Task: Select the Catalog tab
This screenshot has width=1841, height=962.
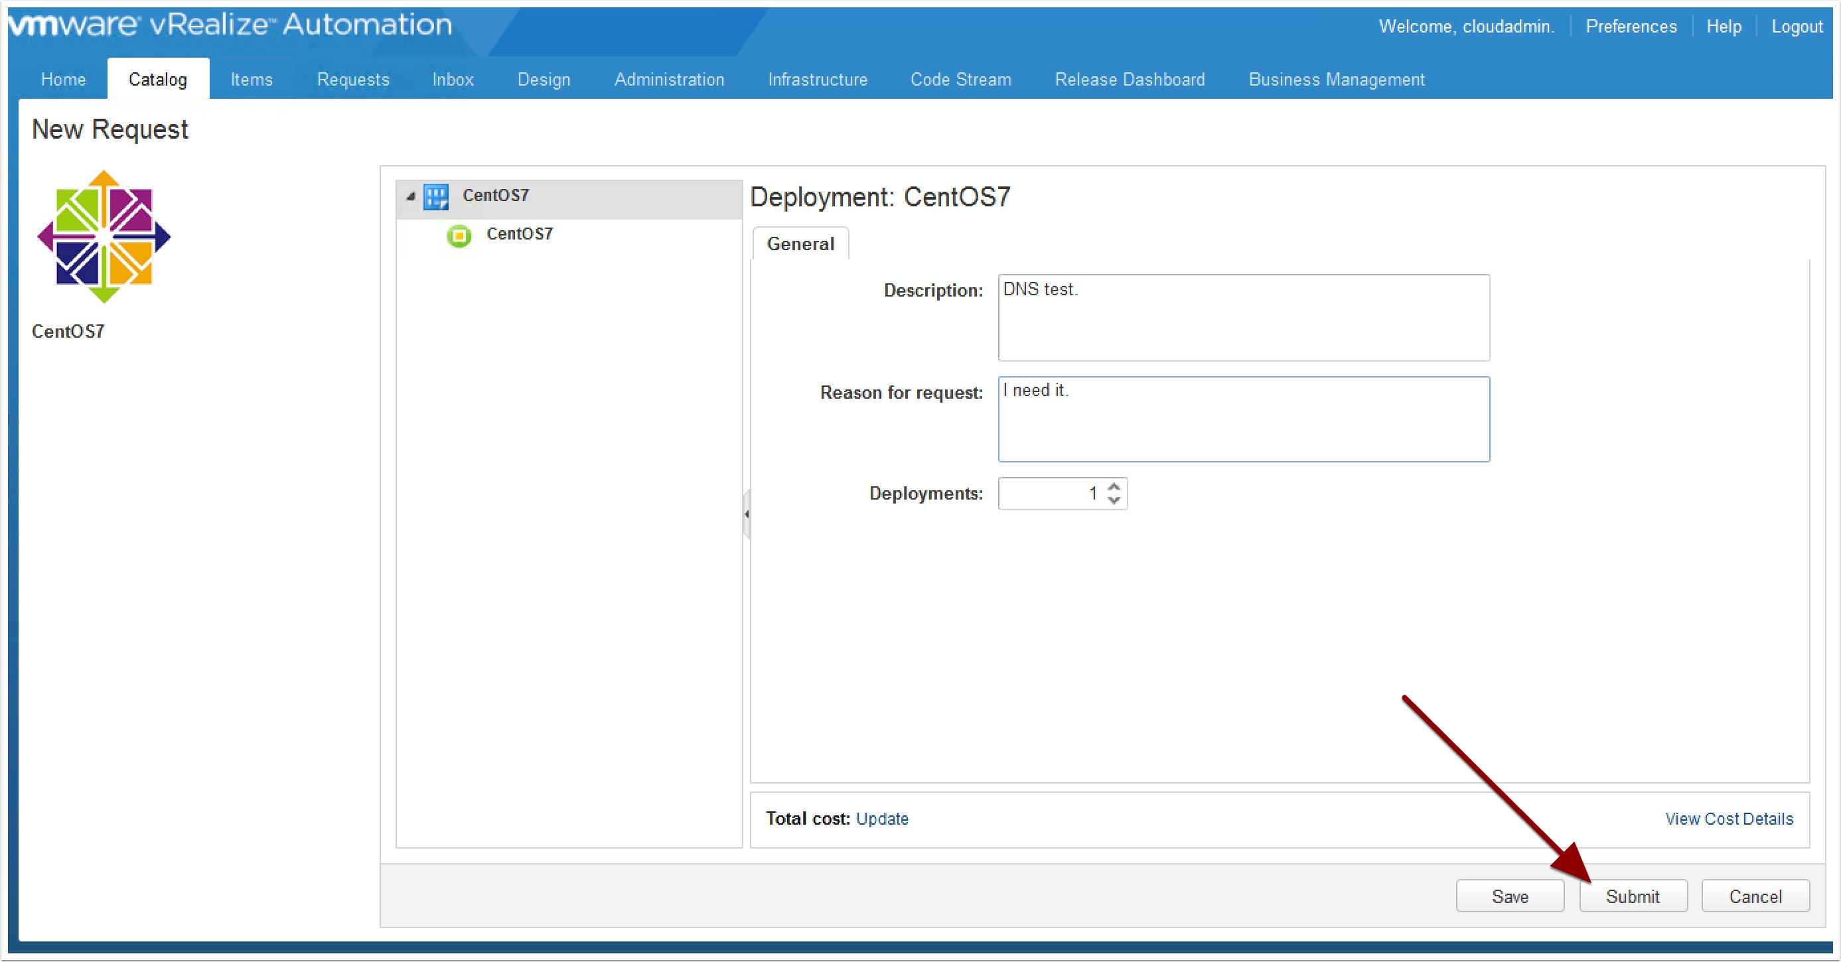Action: coord(158,79)
